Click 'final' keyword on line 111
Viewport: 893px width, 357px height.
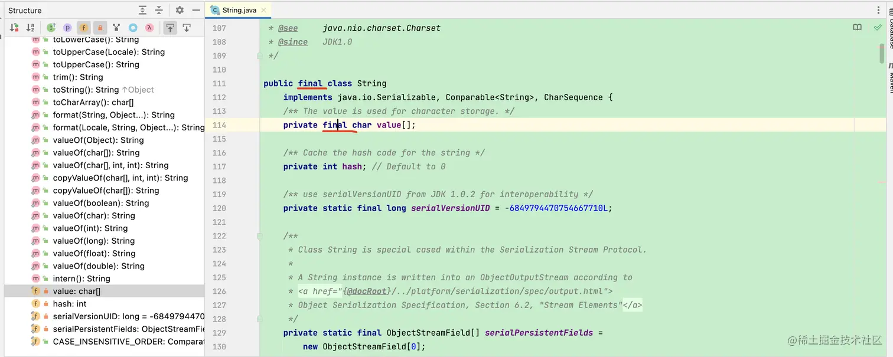tap(310, 83)
